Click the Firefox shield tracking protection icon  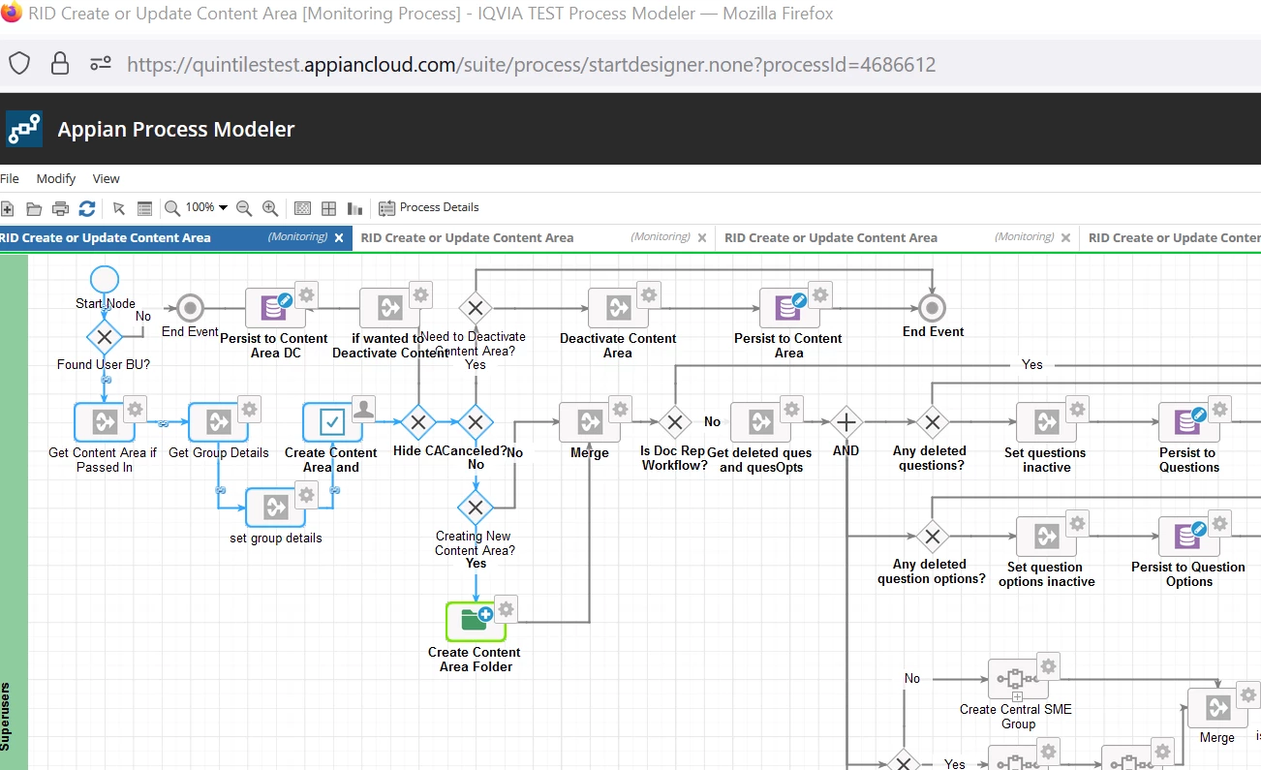pyautogui.click(x=19, y=64)
